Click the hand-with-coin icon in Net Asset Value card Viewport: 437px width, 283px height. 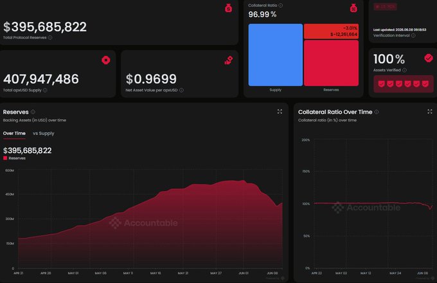[x=229, y=60]
